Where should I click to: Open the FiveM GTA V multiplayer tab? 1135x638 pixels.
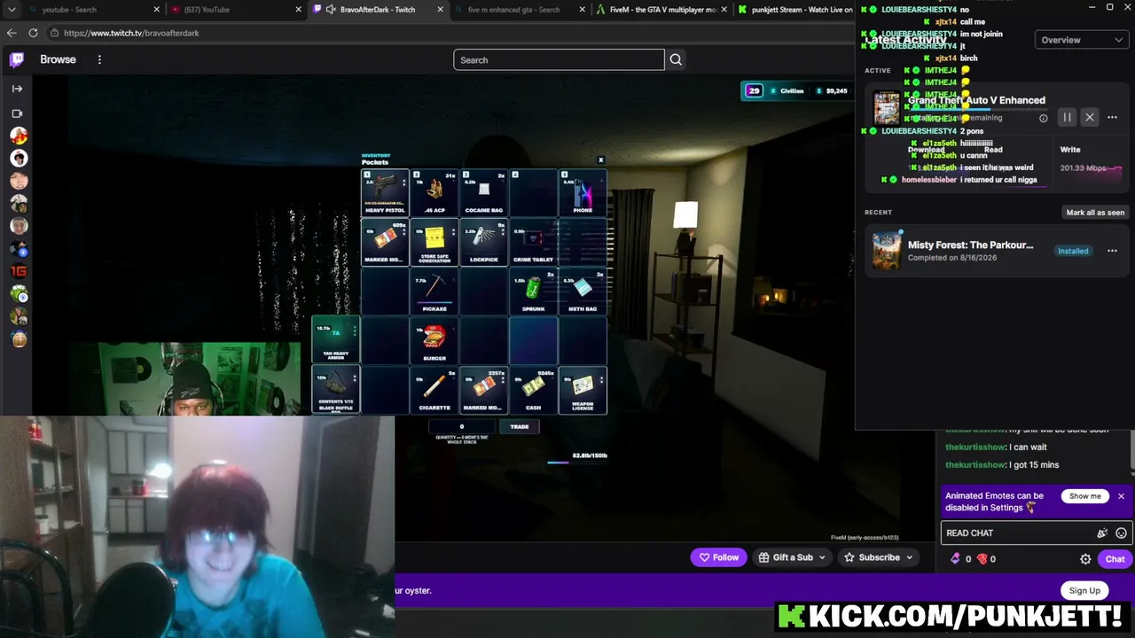click(661, 10)
